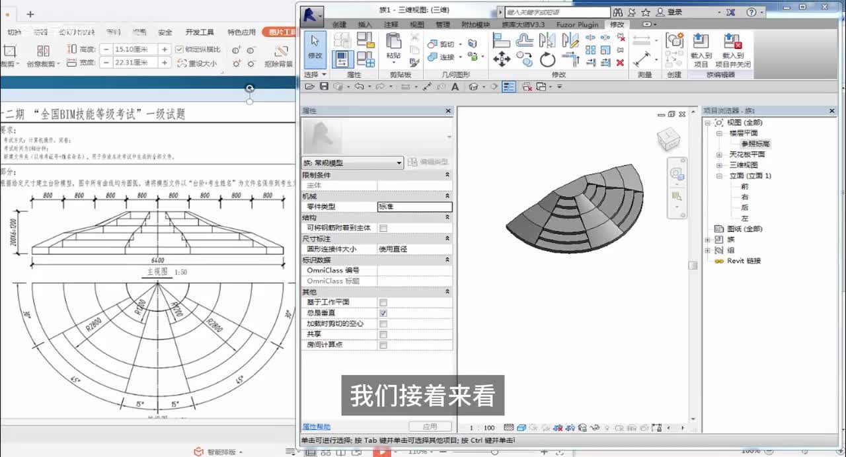846x457 pixels.
Task: Toggle 基于工作平面 checkbox
Action: click(383, 302)
